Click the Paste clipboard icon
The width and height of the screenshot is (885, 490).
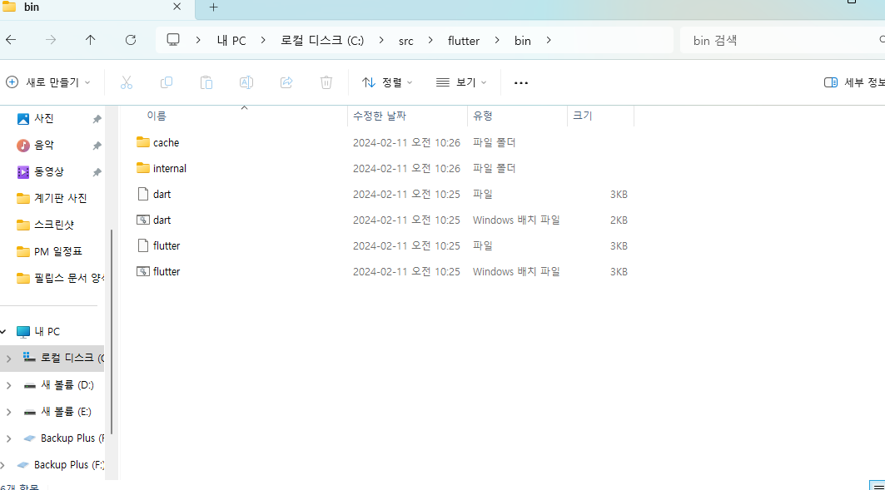[x=206, y=83]
